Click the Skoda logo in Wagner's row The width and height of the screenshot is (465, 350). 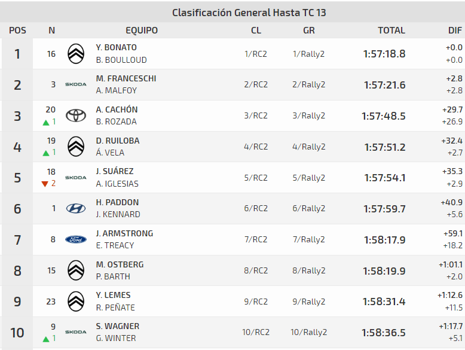tap(76, 332)
